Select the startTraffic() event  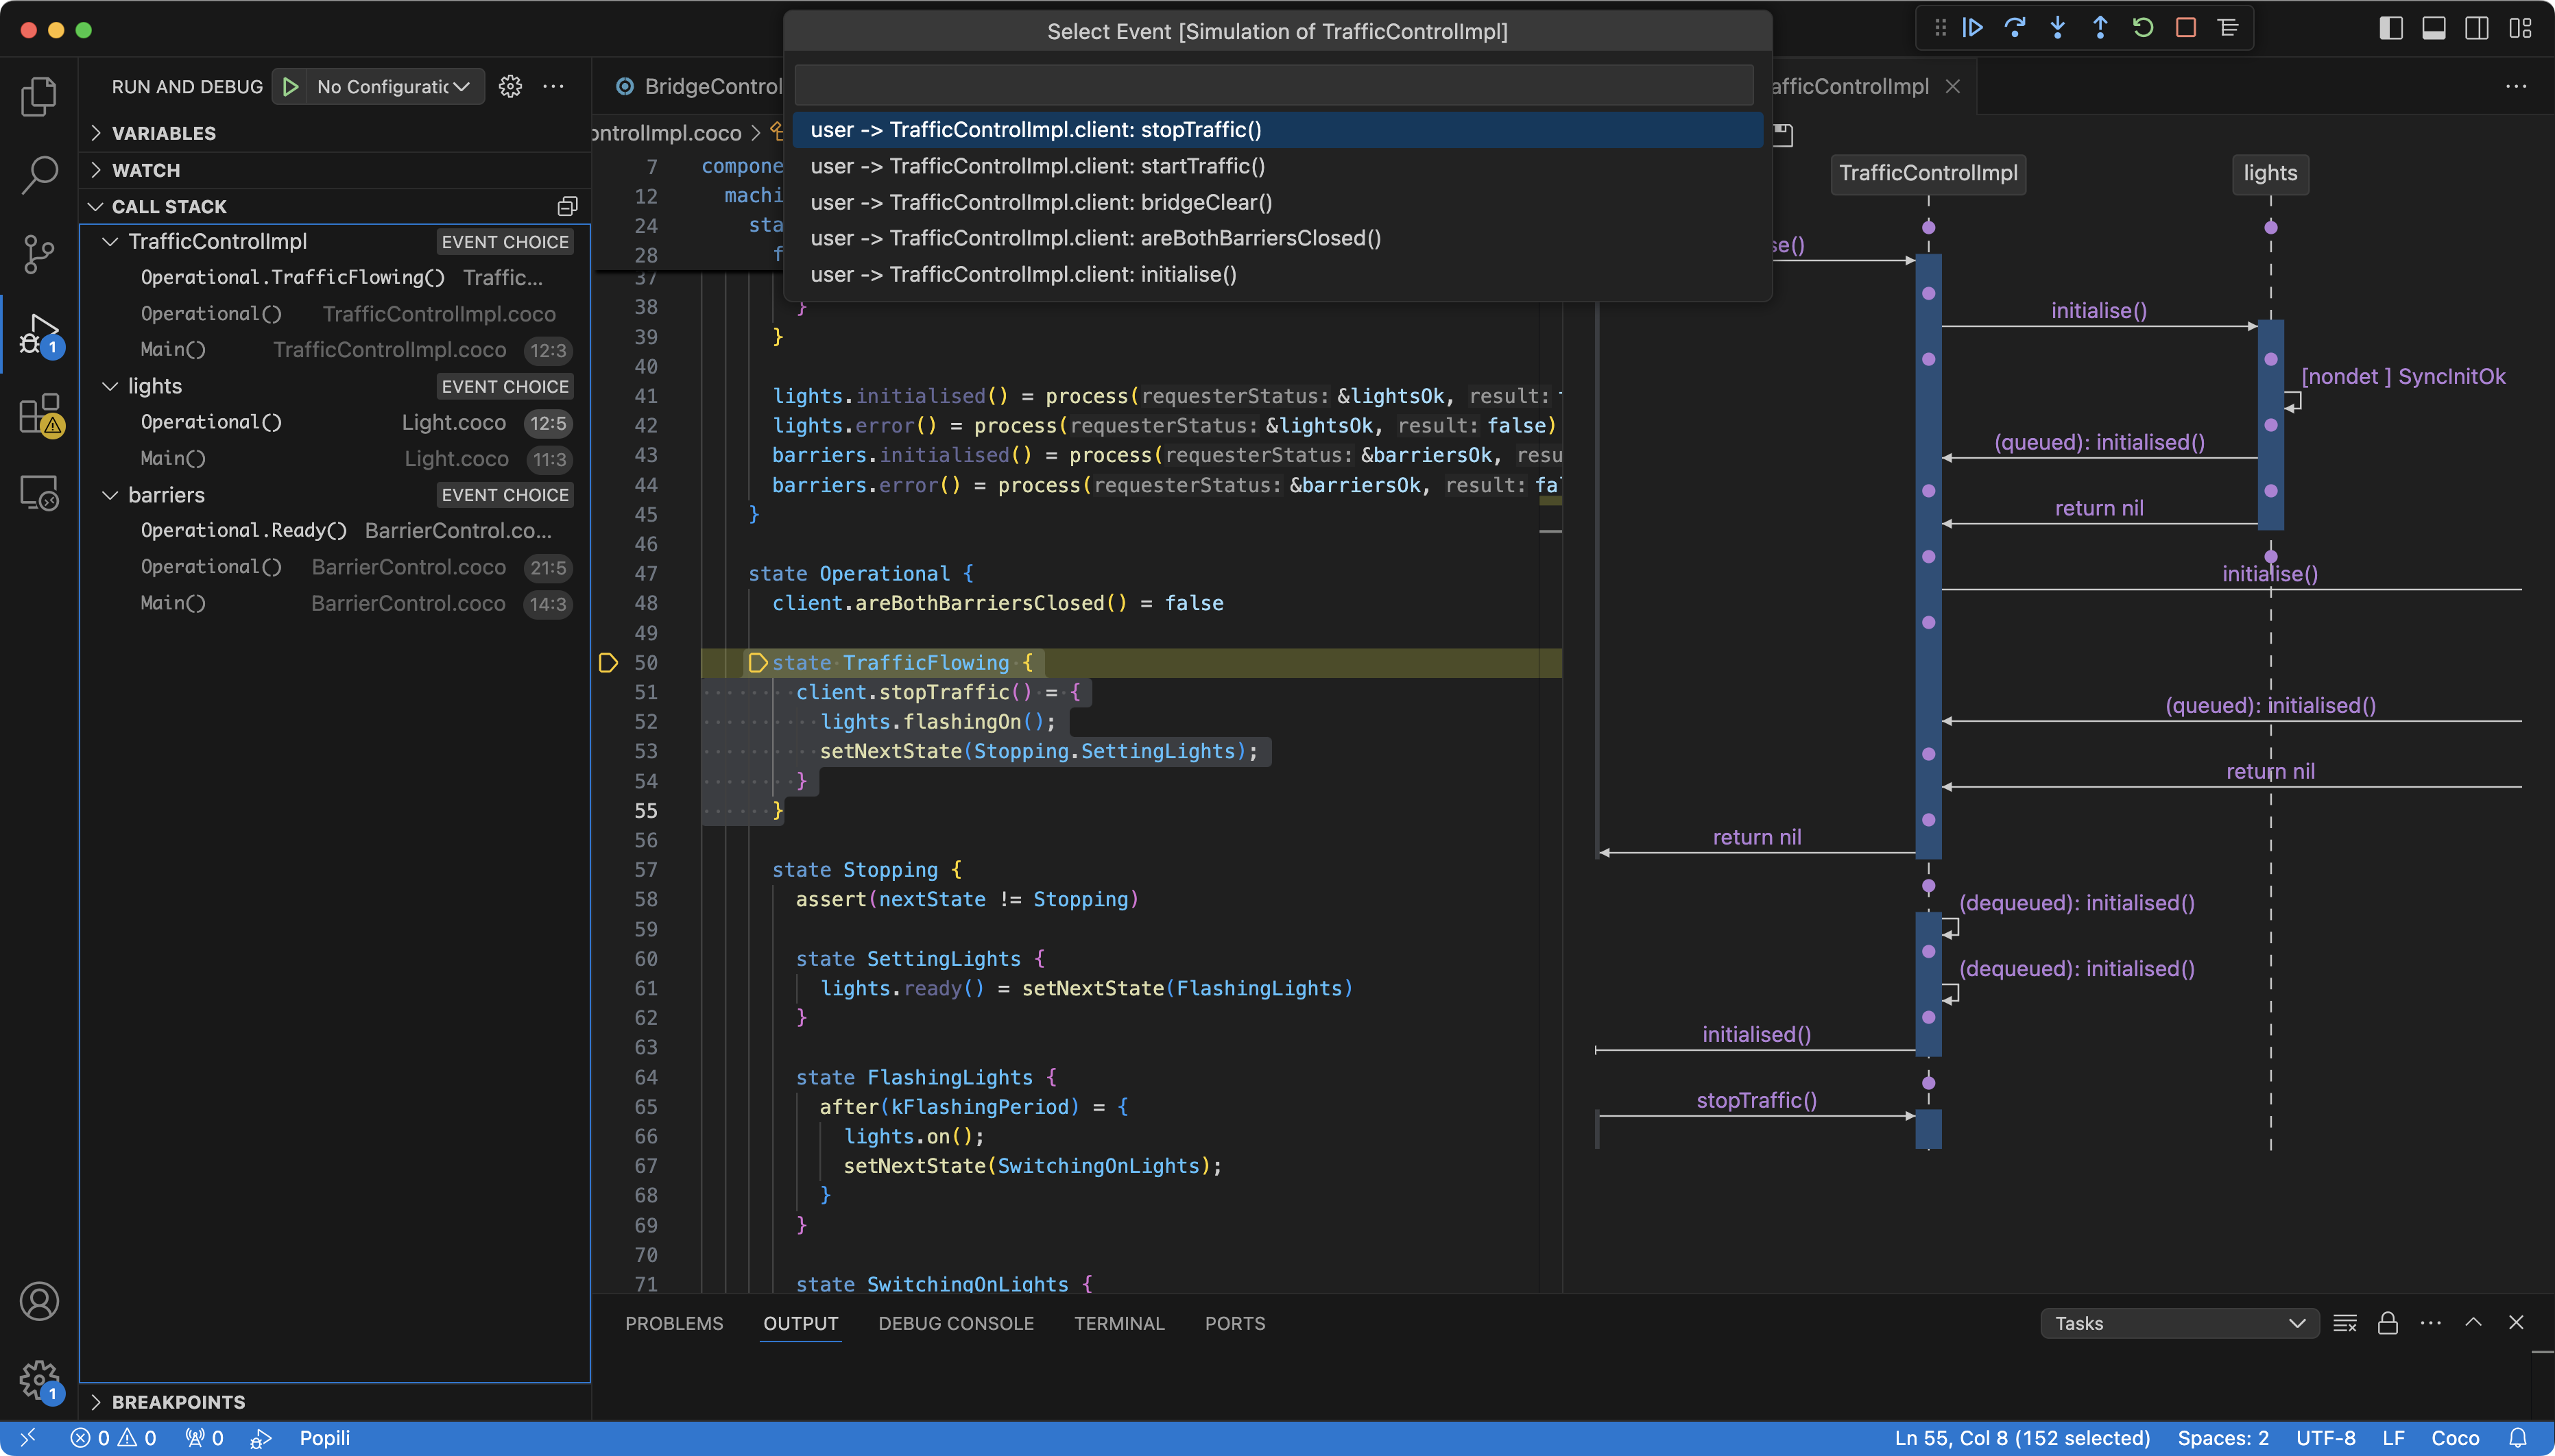pos(1277,166)
